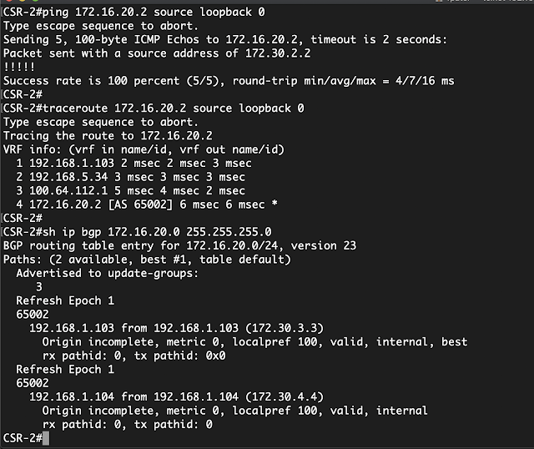Click the word "best" in the first path
Viewport: 534px width, 449px height.
point(453,341)
